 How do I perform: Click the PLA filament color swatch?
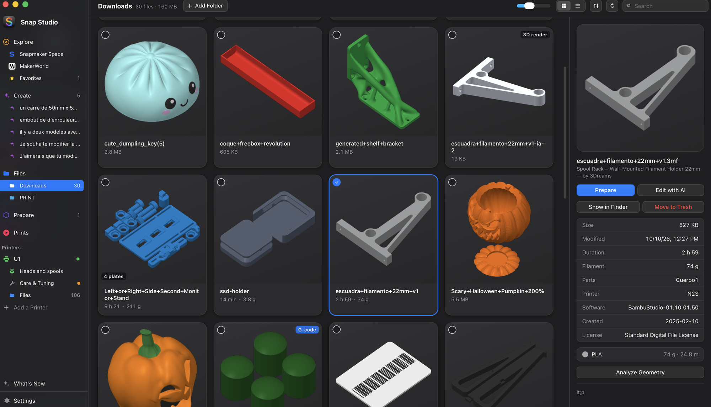pyautogui.click(x=585, y=354)
